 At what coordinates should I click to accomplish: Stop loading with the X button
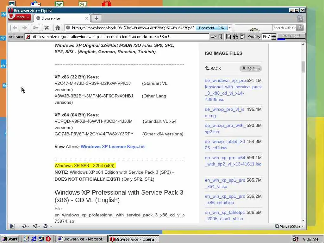(47, 28)
